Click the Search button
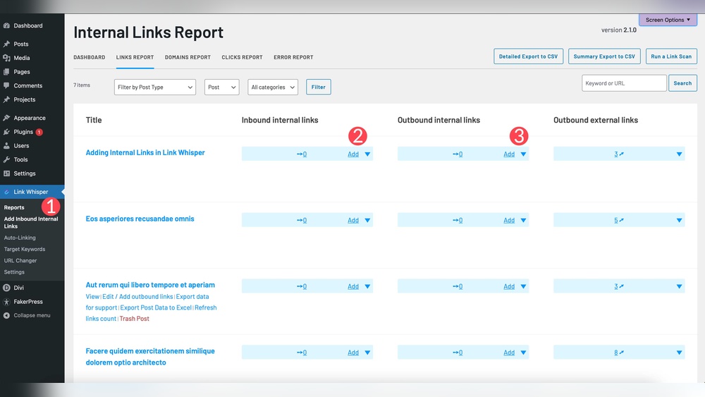705x397 pixels. [x=682, y=83]
